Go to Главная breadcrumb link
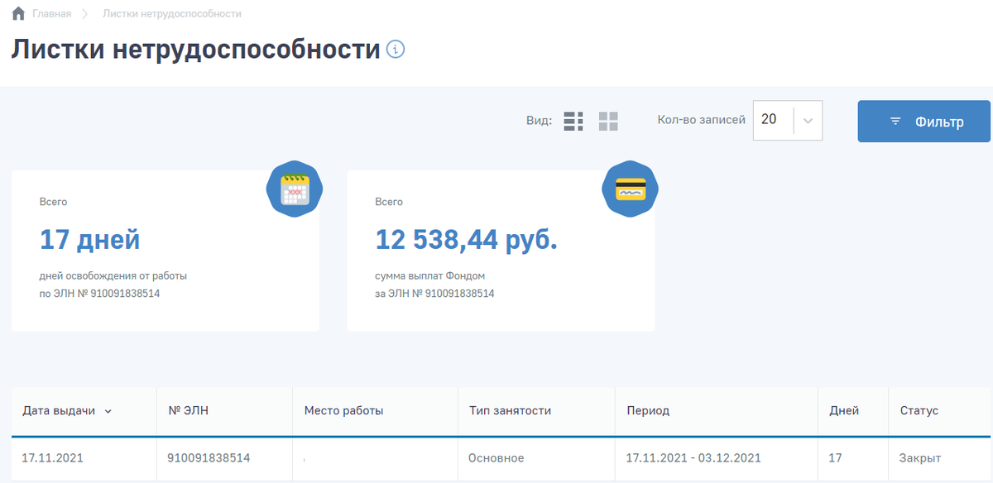Image resolution: width=993 pixels, height=483 pixels. pos(51,14)
